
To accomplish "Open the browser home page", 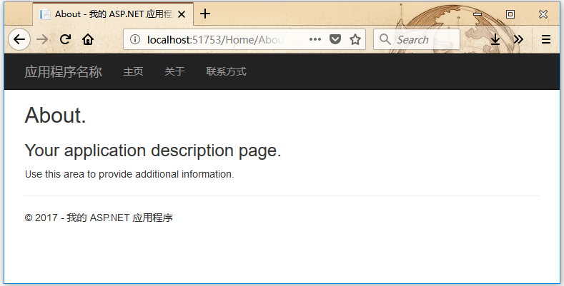I will point(88,40).
